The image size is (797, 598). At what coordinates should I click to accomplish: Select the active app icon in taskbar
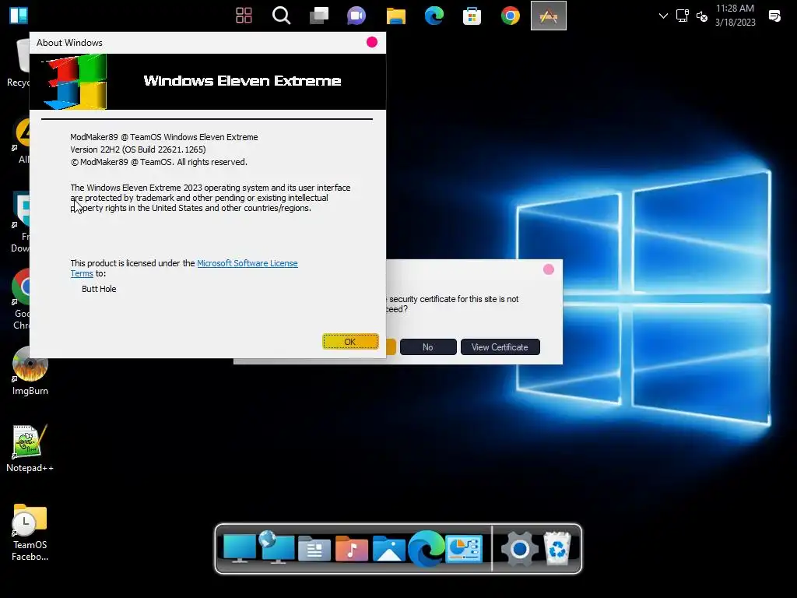tap(549, 16)
